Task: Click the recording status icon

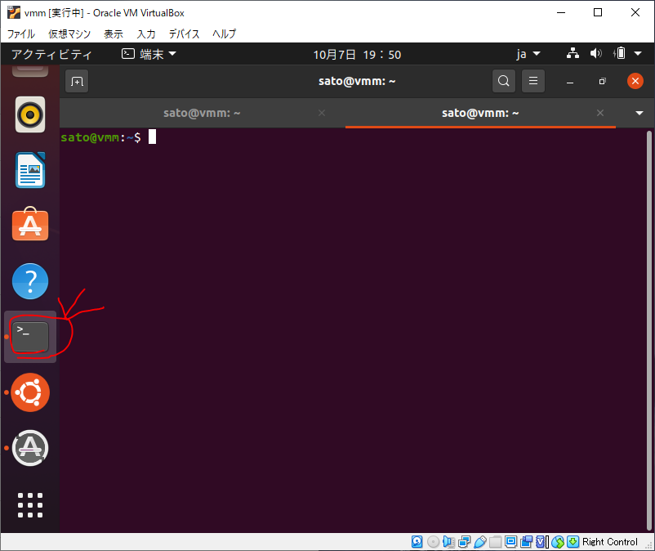Action: tap(526, 542)
